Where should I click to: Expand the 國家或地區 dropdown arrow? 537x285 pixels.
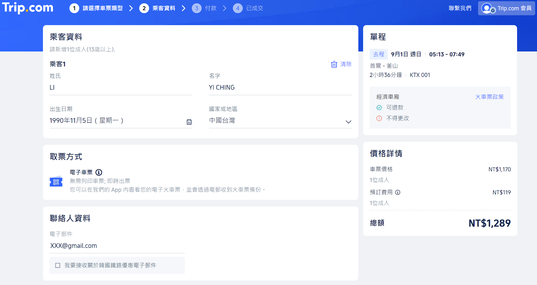(348, 122)
